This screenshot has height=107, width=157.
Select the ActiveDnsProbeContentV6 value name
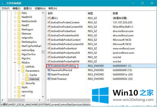coord(67,27)
